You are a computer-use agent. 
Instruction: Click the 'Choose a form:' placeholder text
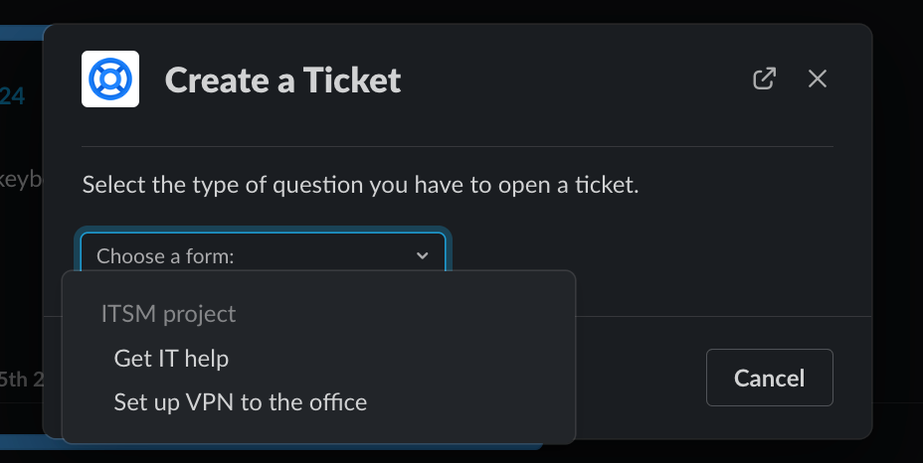click(165, 256)
